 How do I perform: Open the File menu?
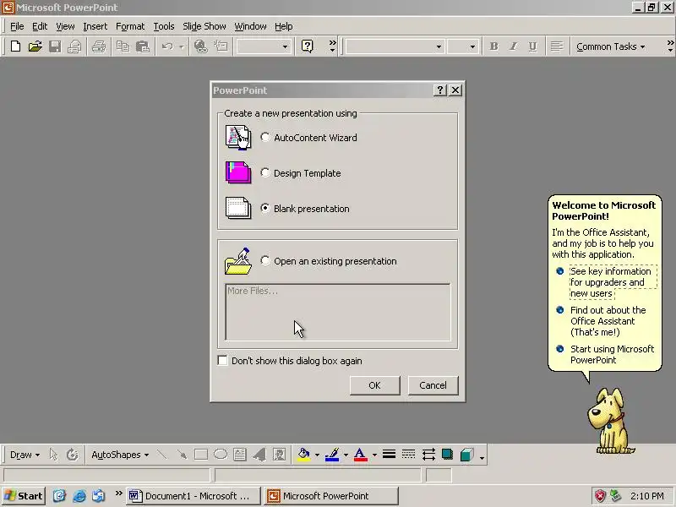(17, 26)
